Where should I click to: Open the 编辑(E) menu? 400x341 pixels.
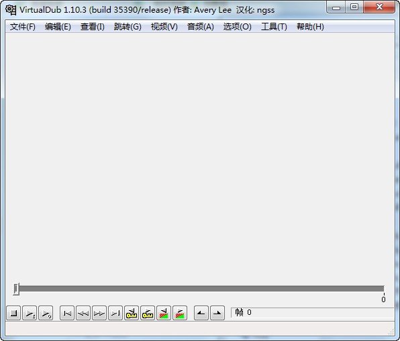click(58, 27)
